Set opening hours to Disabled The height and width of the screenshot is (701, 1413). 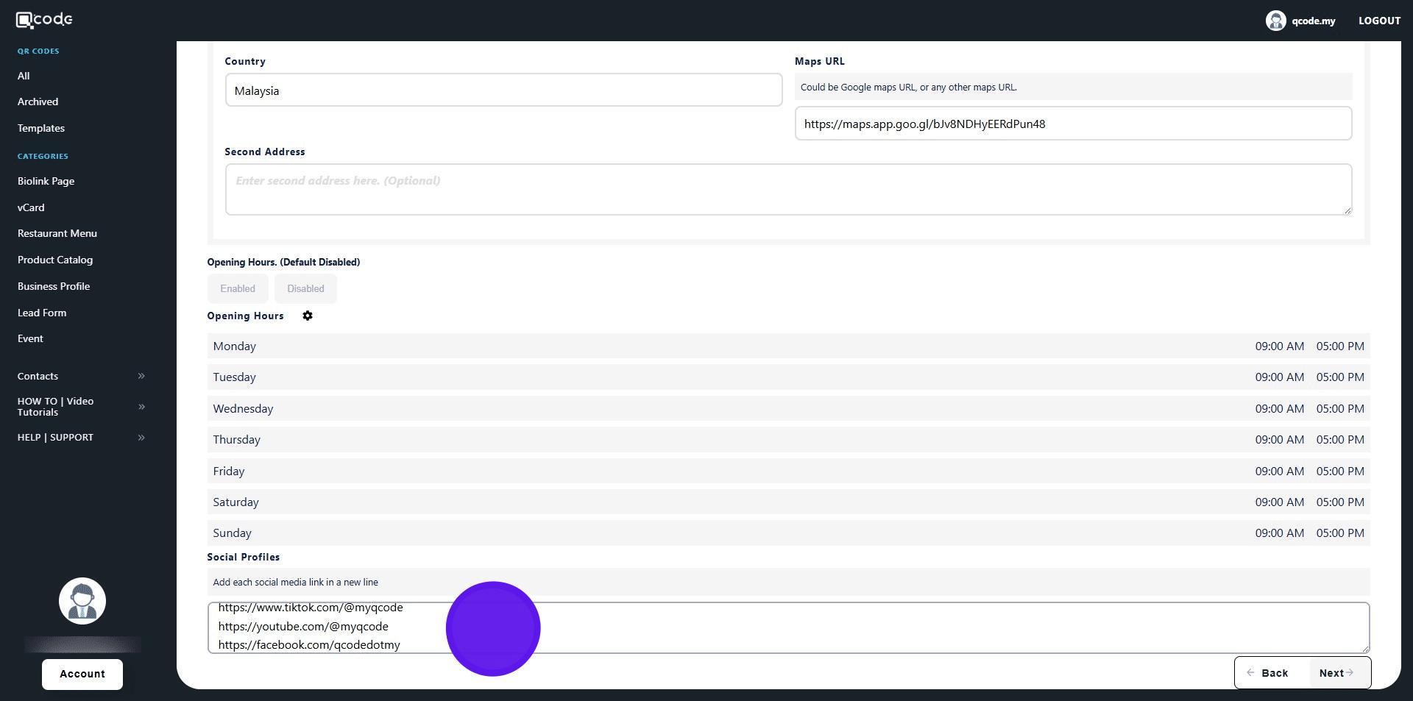[305, 288]
